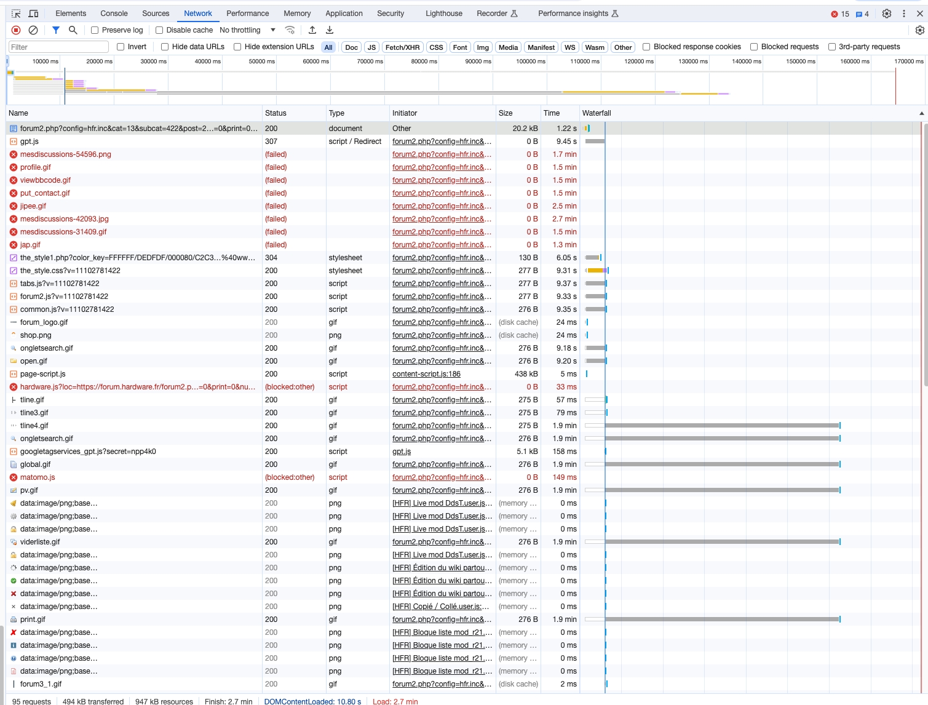Toggle the filter funnel icon
This screenshot has width=928, height=705.
(56, 30)
